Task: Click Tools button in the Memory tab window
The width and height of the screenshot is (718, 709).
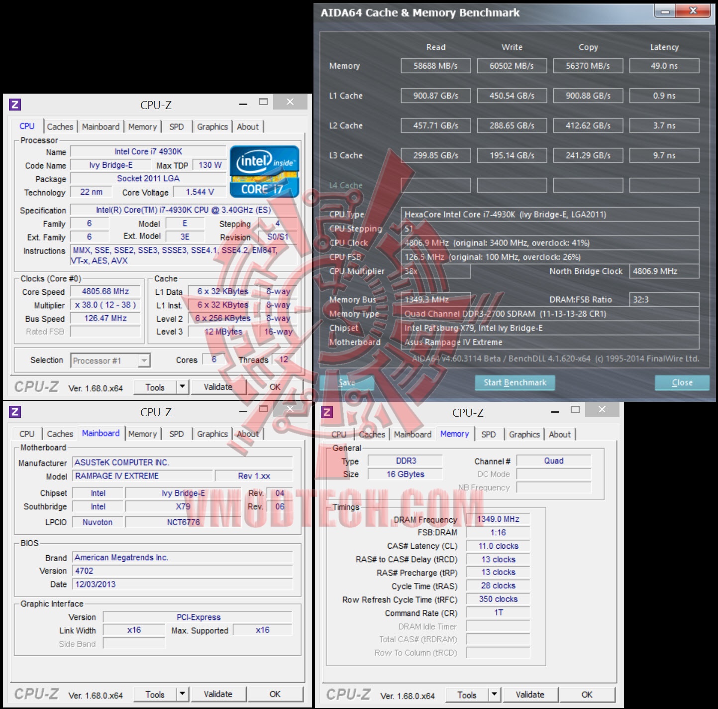Action: 467,695
